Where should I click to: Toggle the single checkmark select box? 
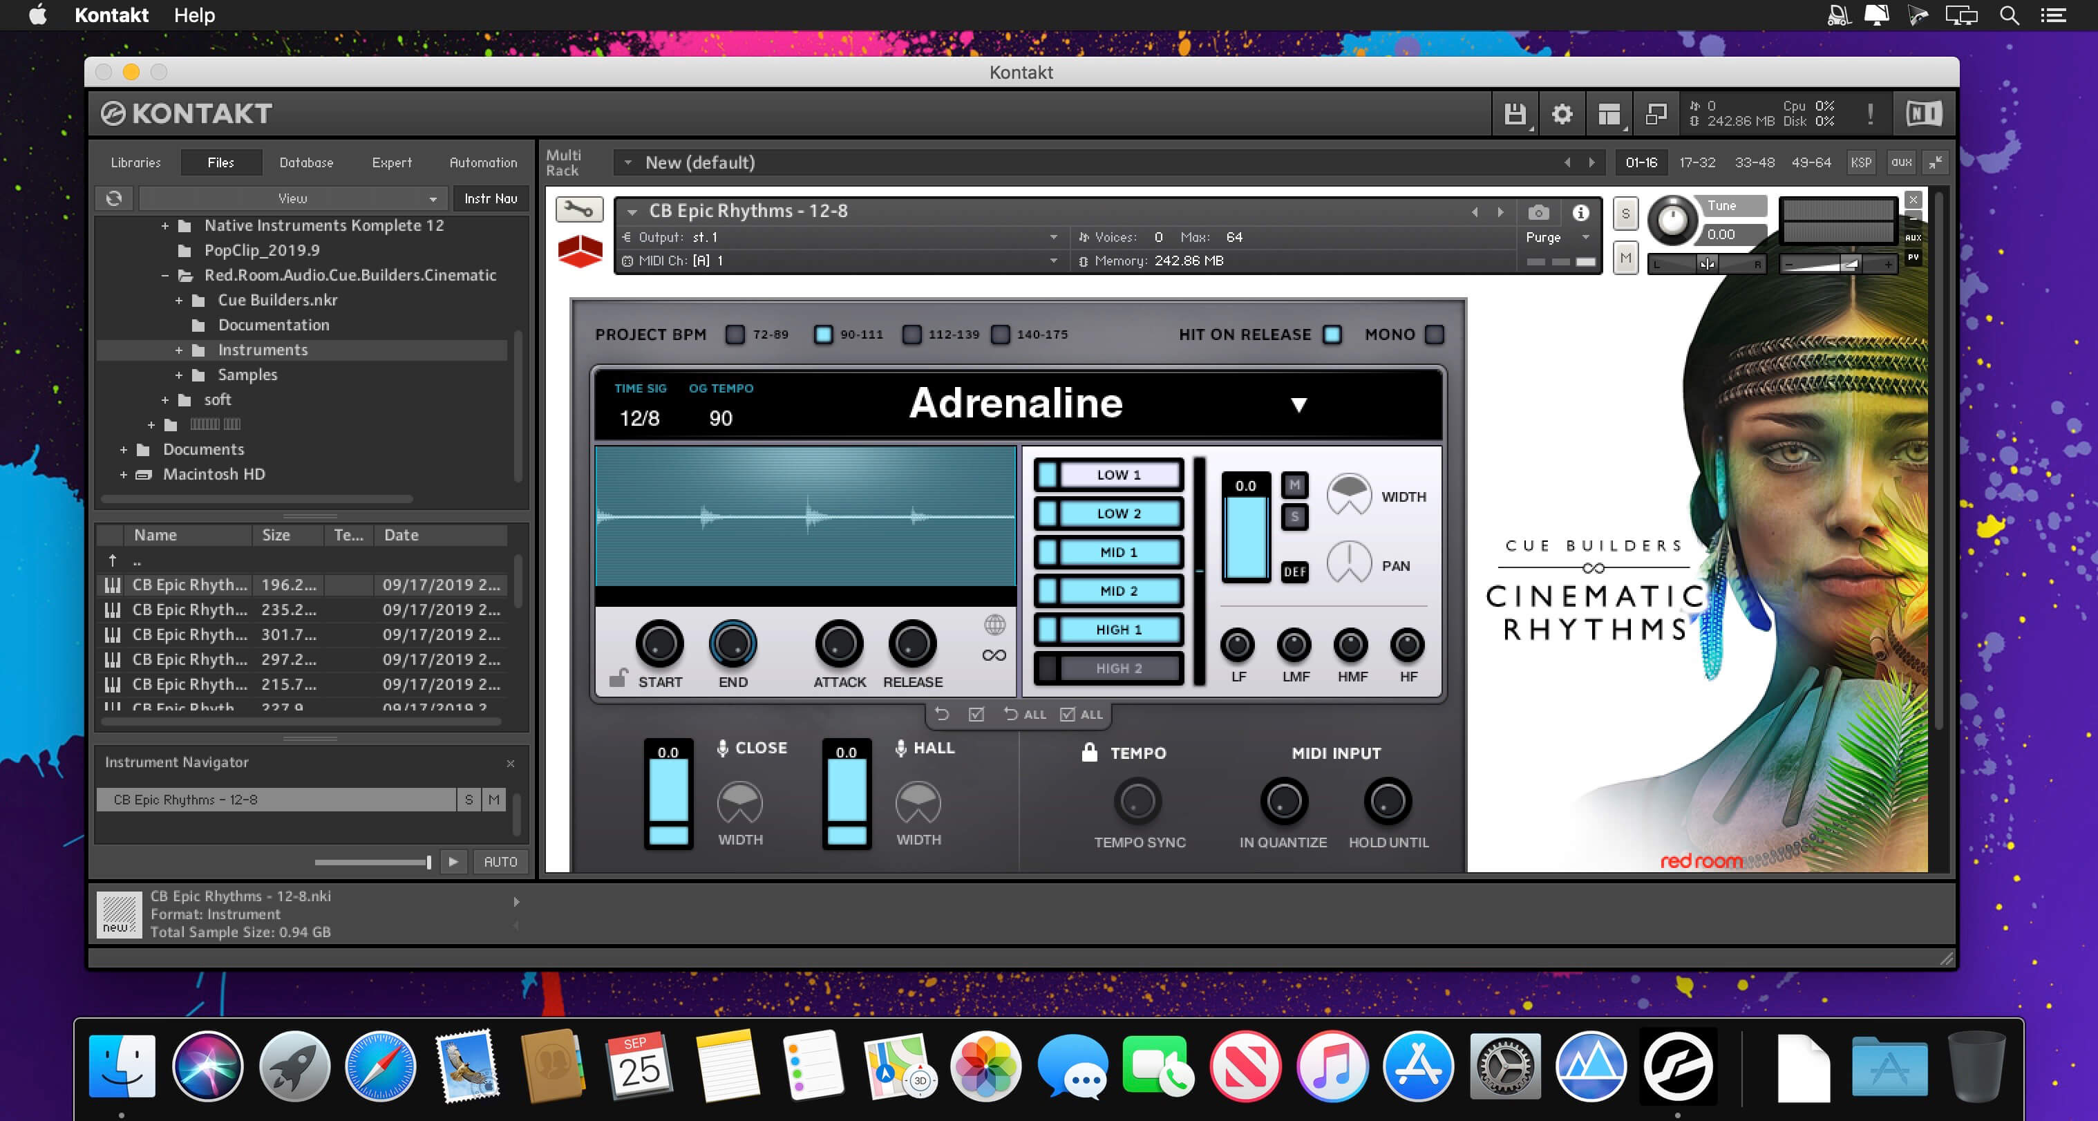point(976,715)
